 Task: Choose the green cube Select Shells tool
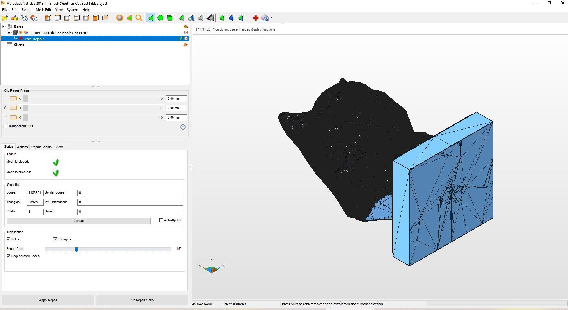click(170, 18)
